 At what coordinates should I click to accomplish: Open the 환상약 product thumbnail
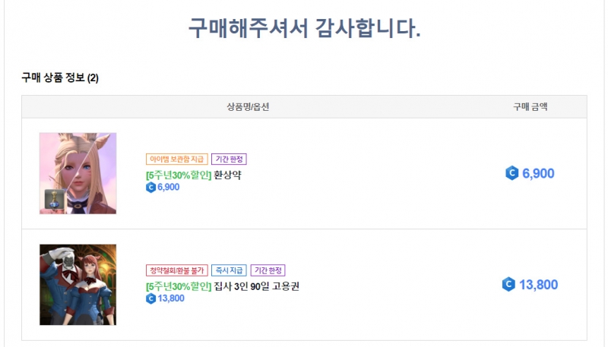click(x=78, y=173)
